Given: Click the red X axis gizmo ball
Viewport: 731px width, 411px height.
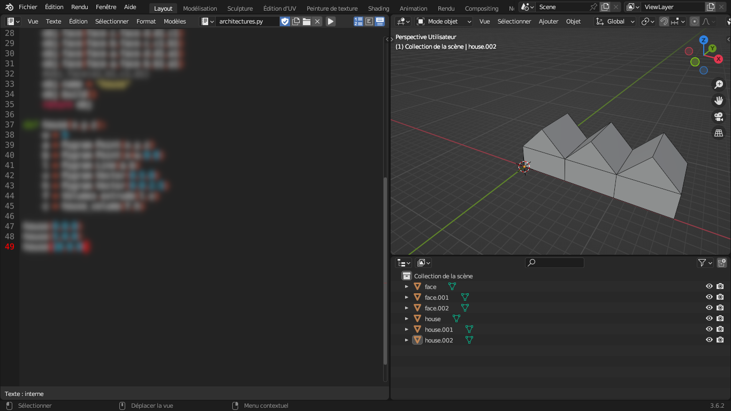Looking at the screenshot, I should pos(718,59).
